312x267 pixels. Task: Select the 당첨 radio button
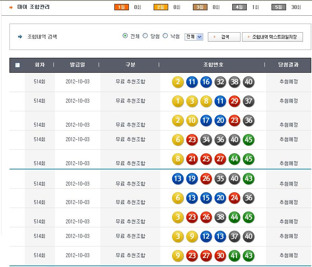[x=145, y=36]
